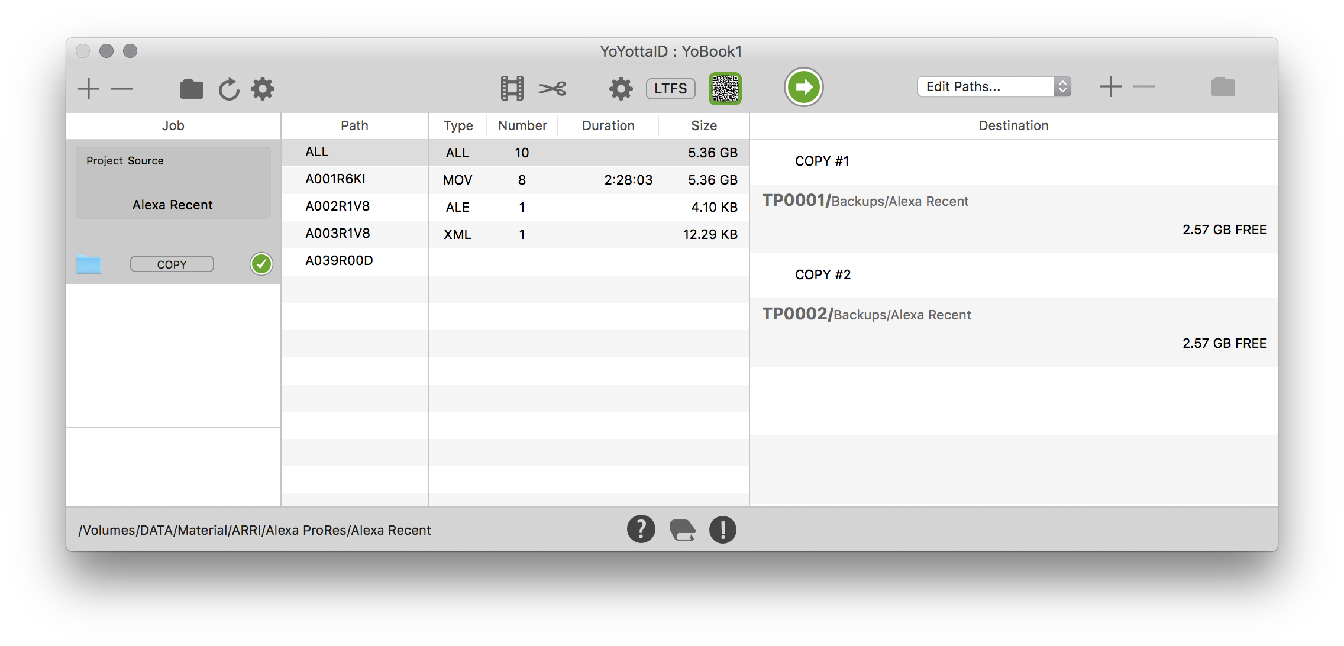Click the source path text in the status bar

pos(254,530)
